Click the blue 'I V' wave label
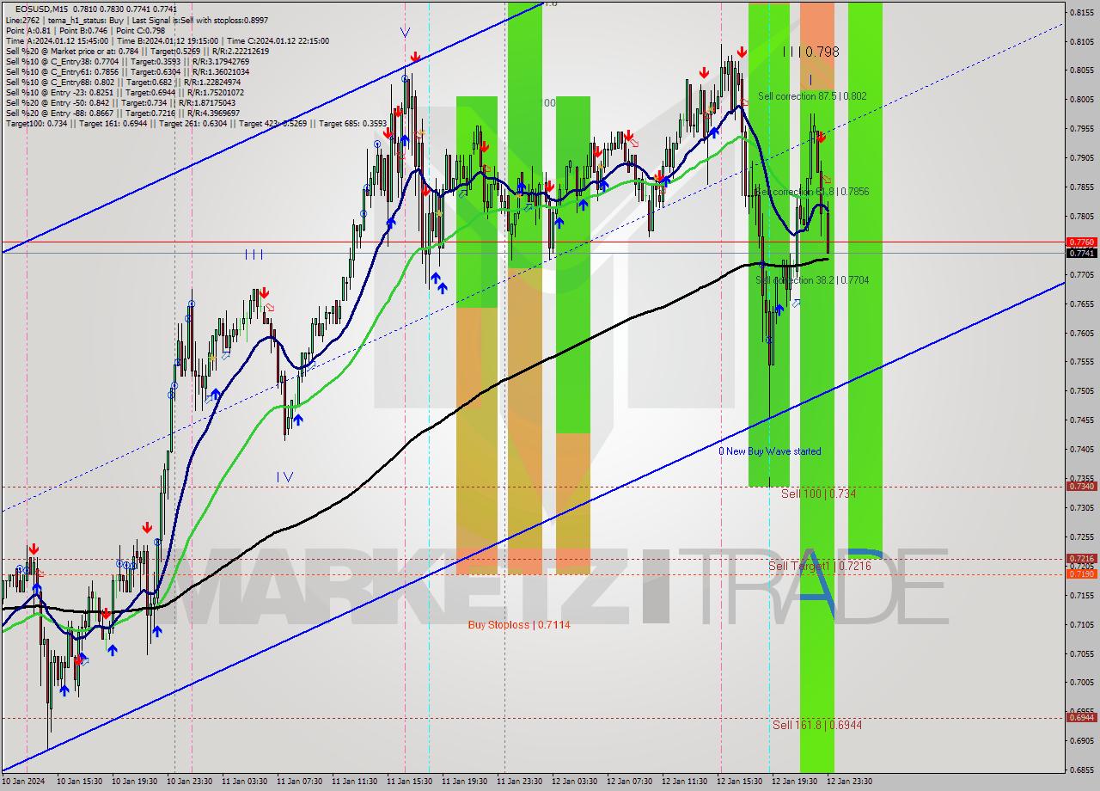Viewport: 1100px width, 791px height. tap(285, 477)
